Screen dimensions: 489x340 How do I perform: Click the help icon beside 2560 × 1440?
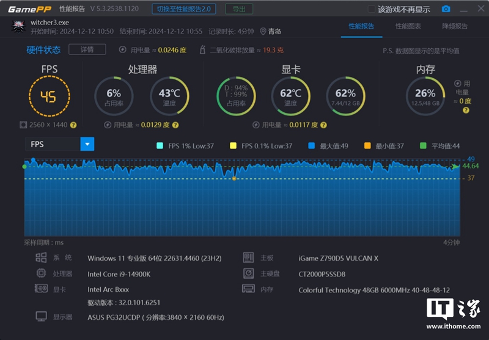tap(73, 125)
